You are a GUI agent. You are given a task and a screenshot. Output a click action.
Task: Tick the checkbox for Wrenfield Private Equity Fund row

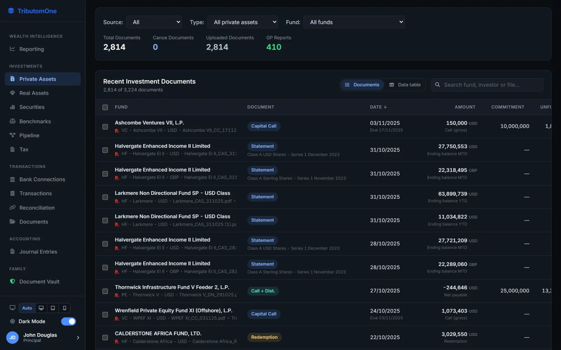pyautogui.click(x=105, y=314)
